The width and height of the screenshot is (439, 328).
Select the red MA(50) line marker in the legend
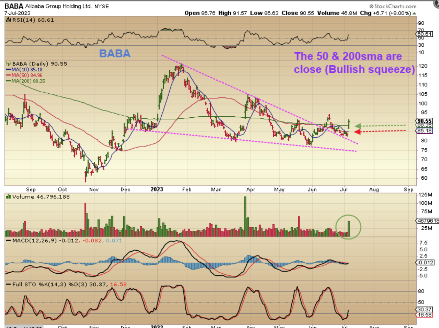coord(8,75)
